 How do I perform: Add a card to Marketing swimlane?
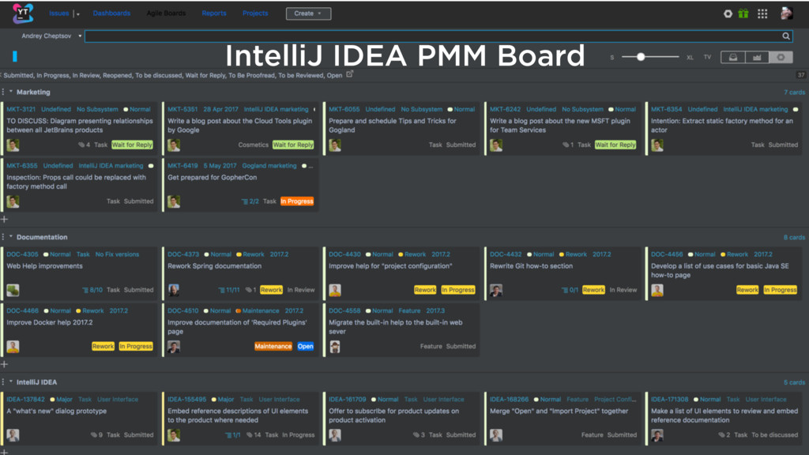click(5, 220)
